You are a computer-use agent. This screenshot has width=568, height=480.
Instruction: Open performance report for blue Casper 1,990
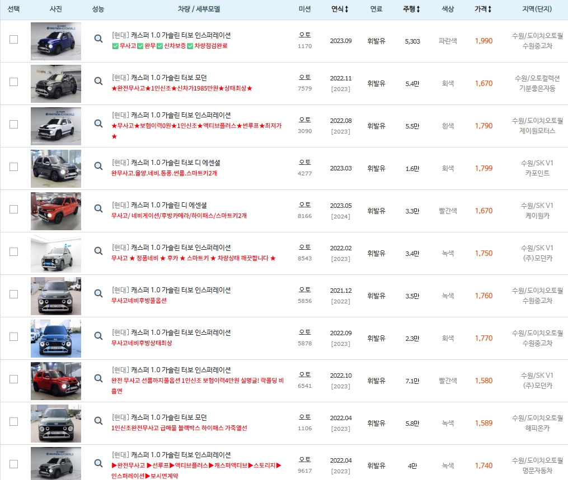(98, 39)
